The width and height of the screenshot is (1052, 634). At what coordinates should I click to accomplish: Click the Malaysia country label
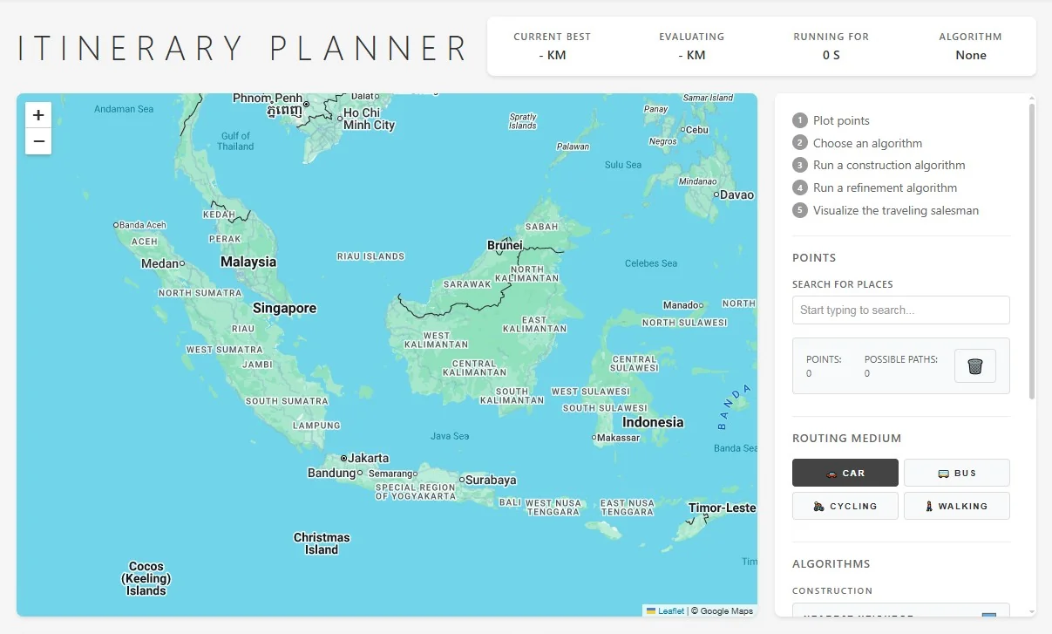tap(248, 262)
